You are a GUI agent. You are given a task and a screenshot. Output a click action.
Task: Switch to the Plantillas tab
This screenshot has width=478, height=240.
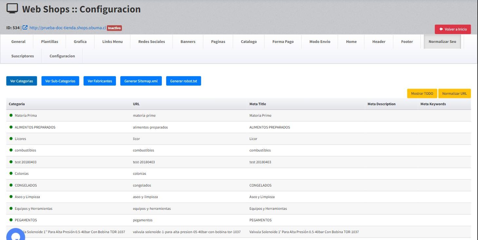49,42
